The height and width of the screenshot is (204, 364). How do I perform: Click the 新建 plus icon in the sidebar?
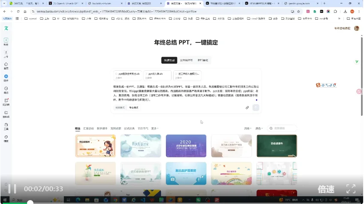coord(6,40)
